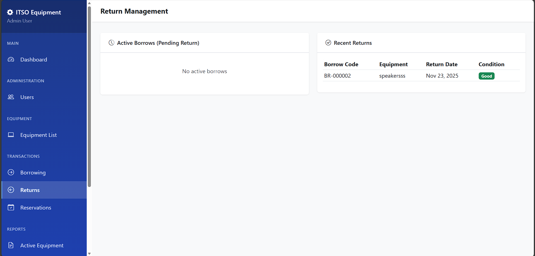This screenshot has width=535, height=256.
Task: Click the Equipment List laptop icon
Action: (11, 135)
